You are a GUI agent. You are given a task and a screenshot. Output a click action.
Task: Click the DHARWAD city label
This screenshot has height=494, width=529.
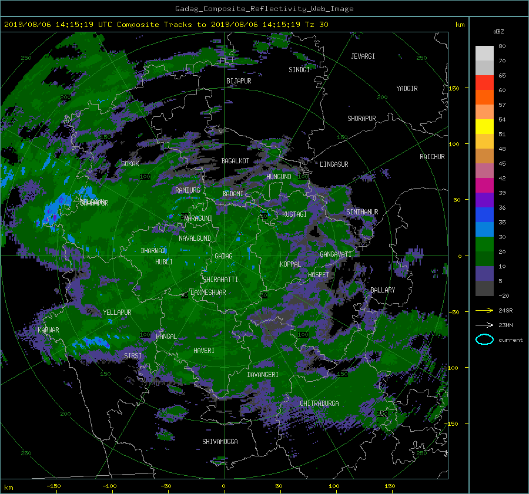153,251
